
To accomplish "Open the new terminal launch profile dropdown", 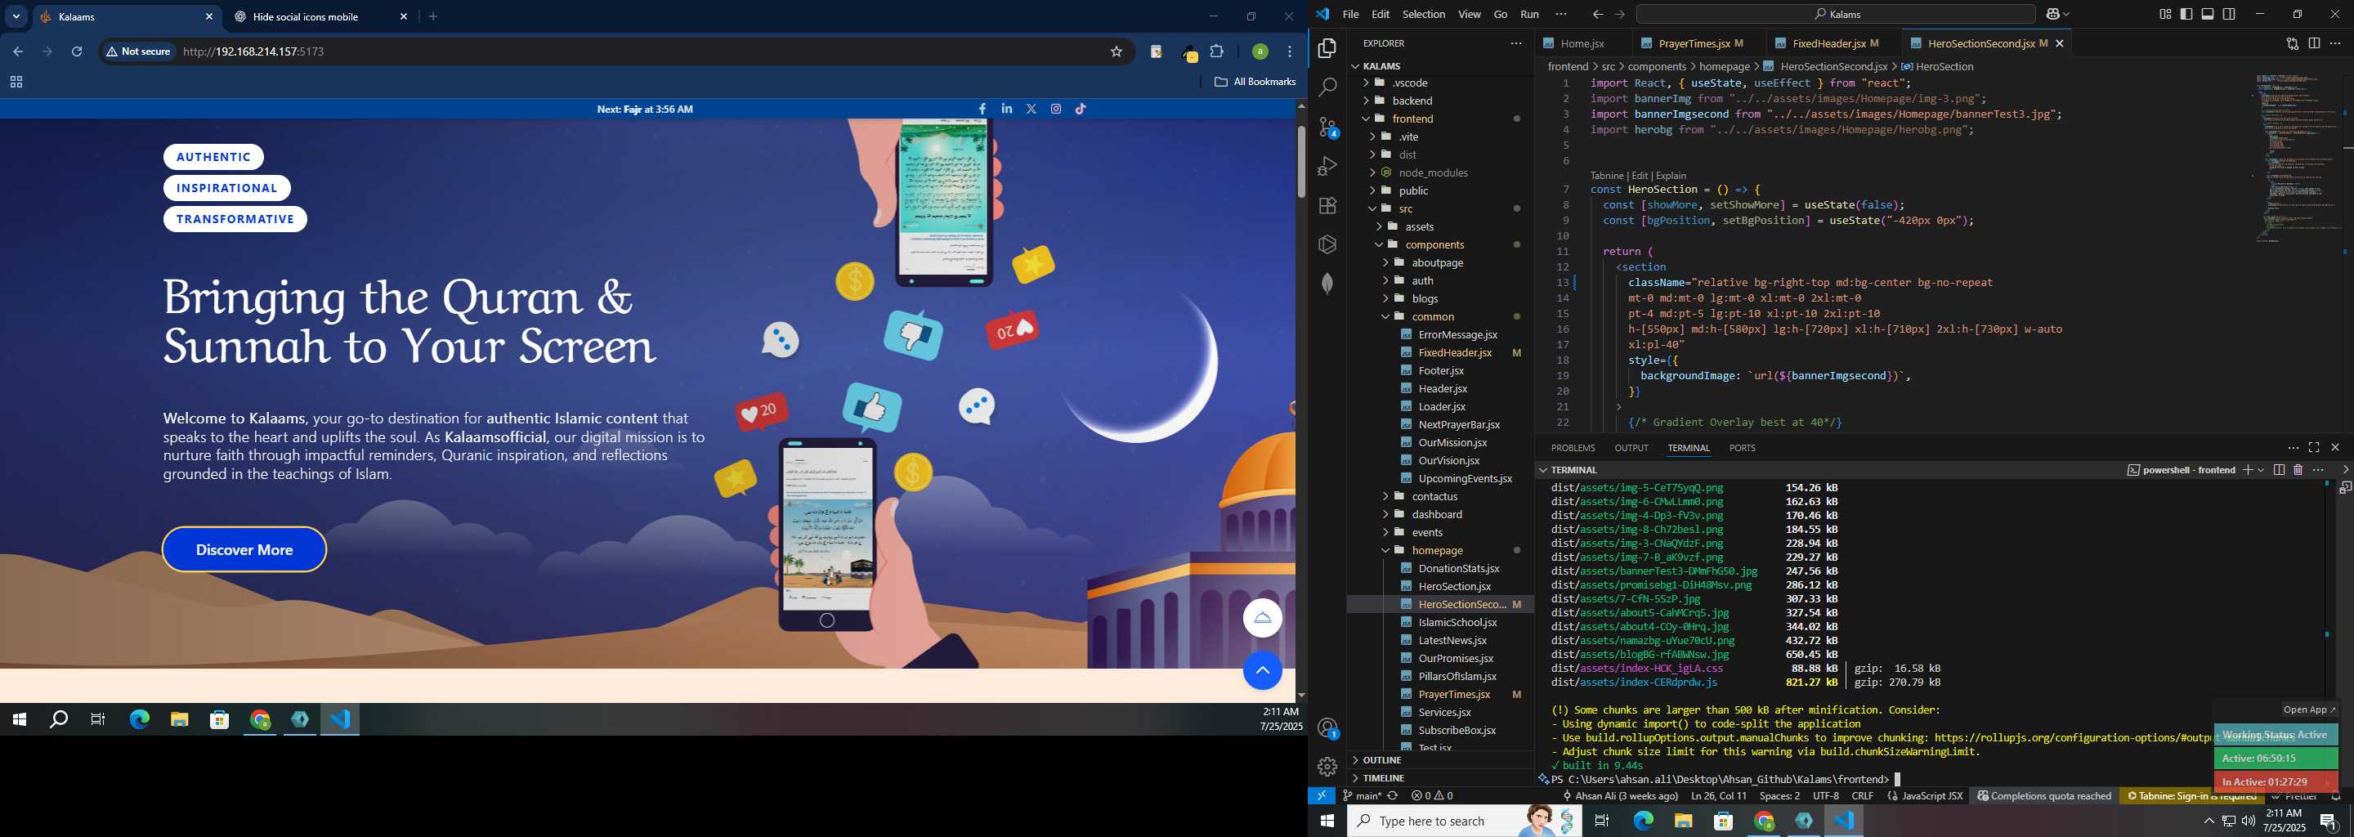I will click(x=2262, y=470).
